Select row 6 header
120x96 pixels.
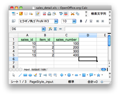click(14, 59)
